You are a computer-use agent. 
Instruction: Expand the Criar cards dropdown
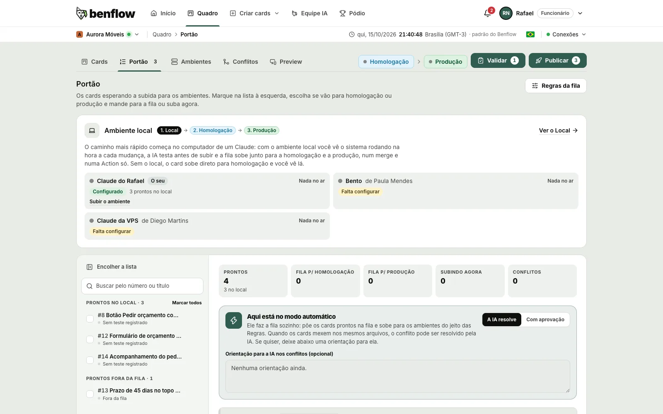[x=277, y=13]
